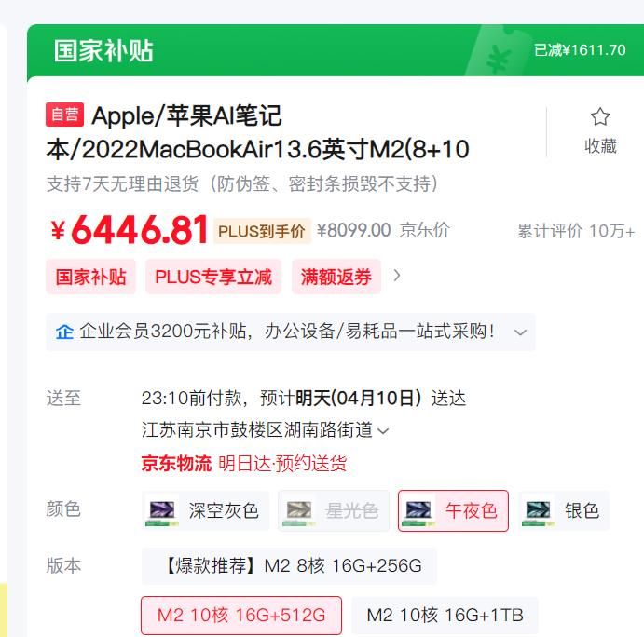Viewport: 644px width, 637px height.
Task: Click the 国家补贴 promotion tag
Action: (90, 277)
